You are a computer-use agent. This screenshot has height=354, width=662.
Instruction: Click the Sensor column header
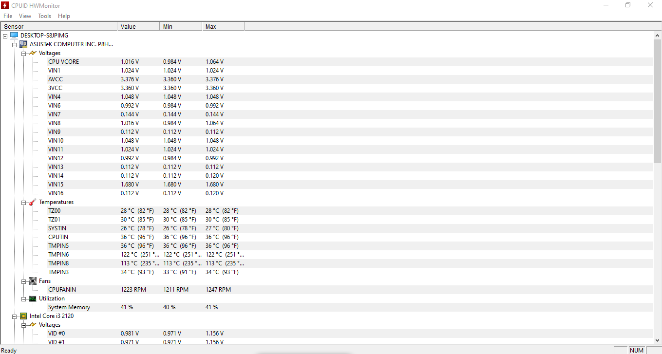coord(59,26)
